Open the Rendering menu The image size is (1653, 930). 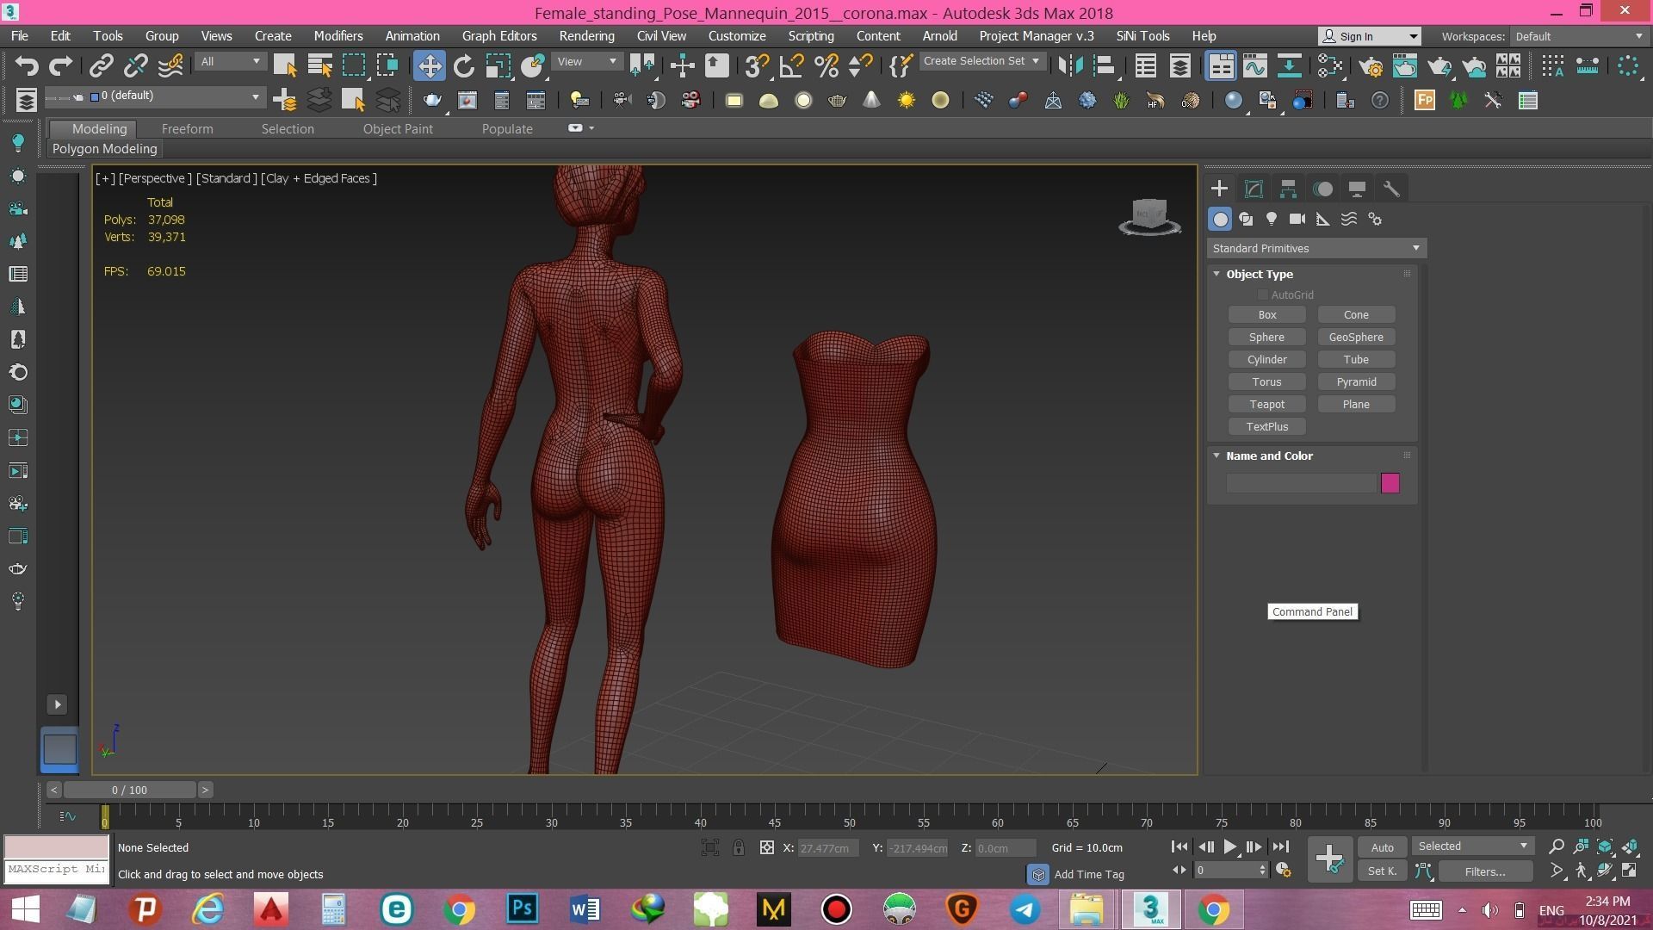586,36
